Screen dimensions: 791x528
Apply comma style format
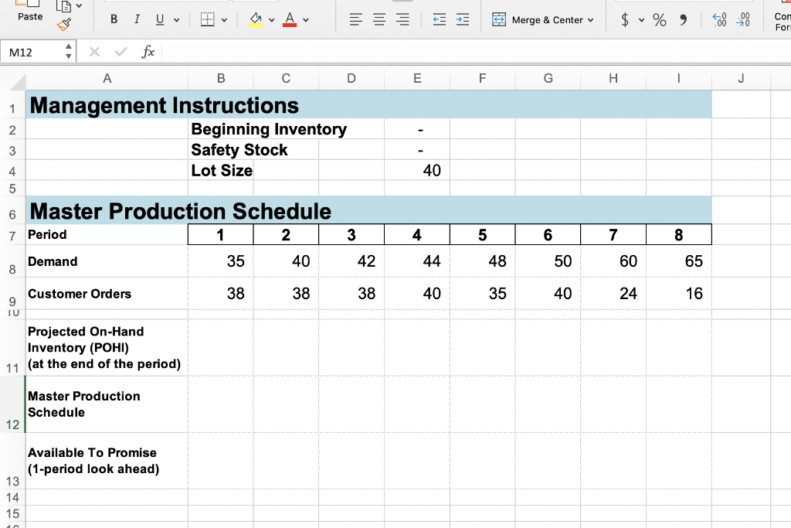(x=683, y=19)
